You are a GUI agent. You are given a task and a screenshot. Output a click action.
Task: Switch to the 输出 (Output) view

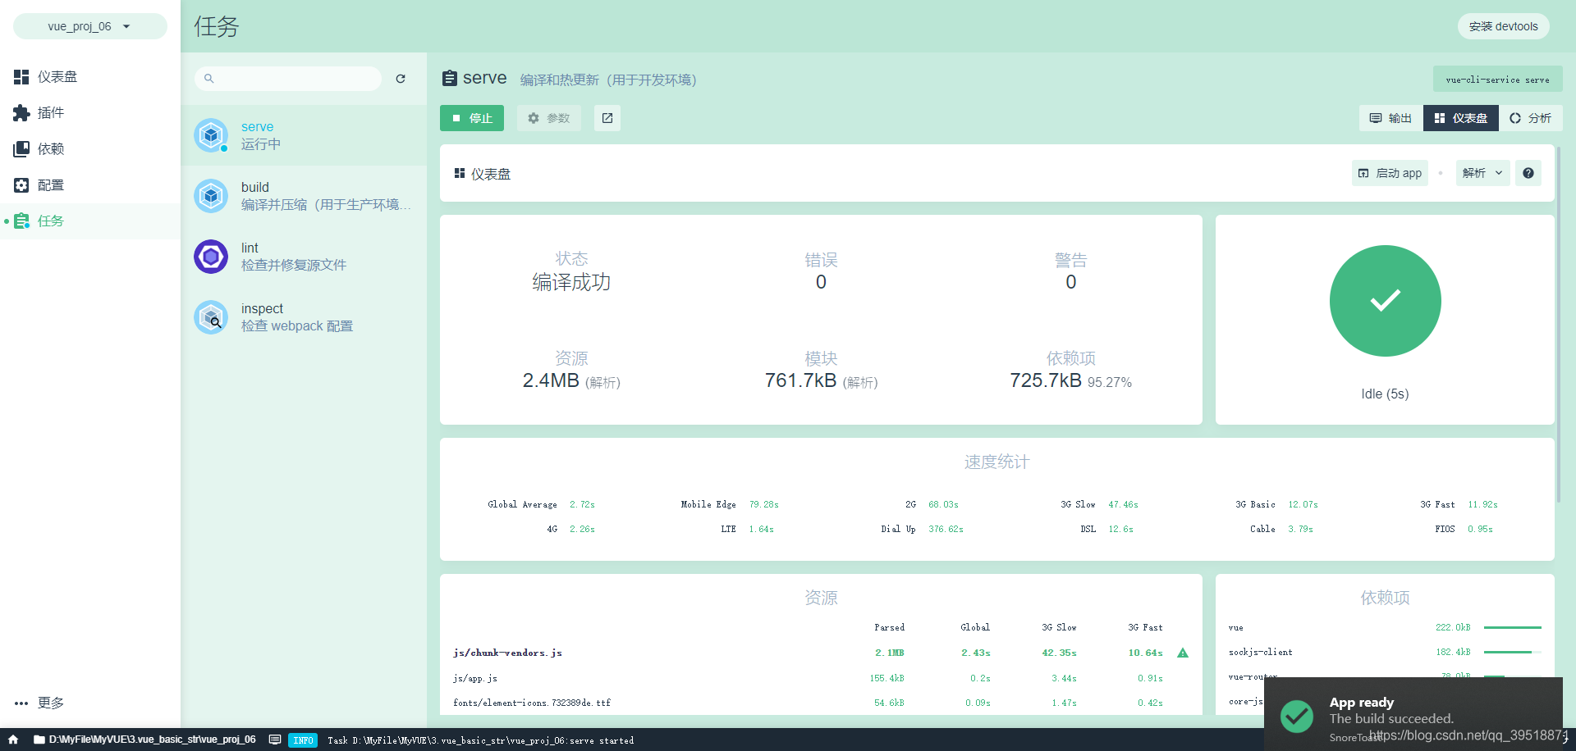click(1390, 118)
